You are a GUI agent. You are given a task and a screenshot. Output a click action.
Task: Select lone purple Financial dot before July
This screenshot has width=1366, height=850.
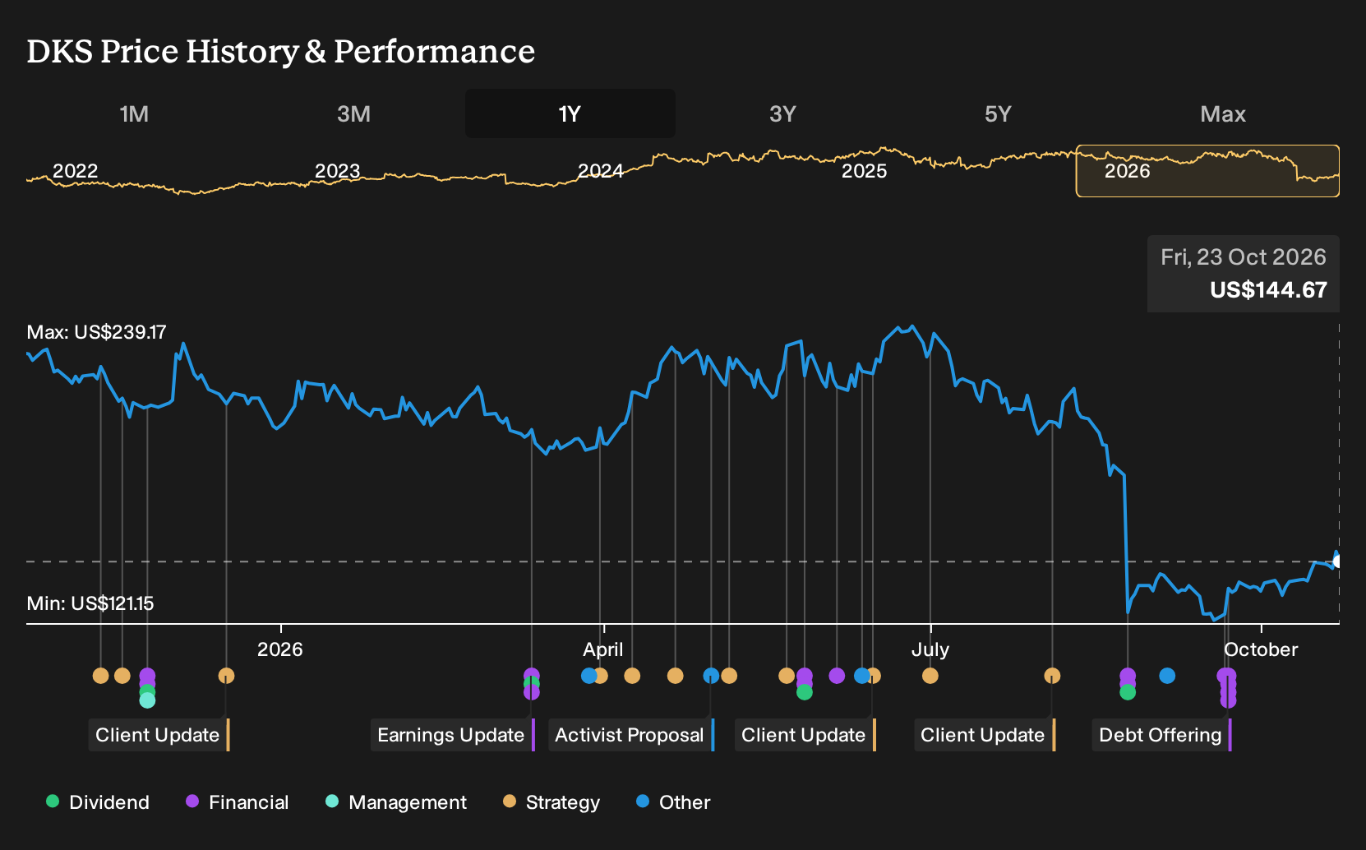(837, 676)
